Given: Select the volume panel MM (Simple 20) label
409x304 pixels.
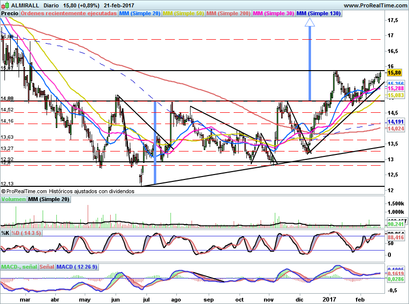Looking at the screenshot, I should point(48,199).
